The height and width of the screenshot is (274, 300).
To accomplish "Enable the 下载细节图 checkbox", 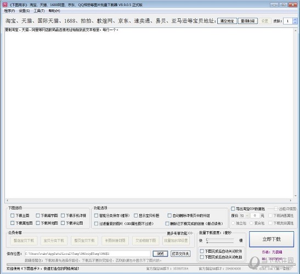I will (38, 215).
